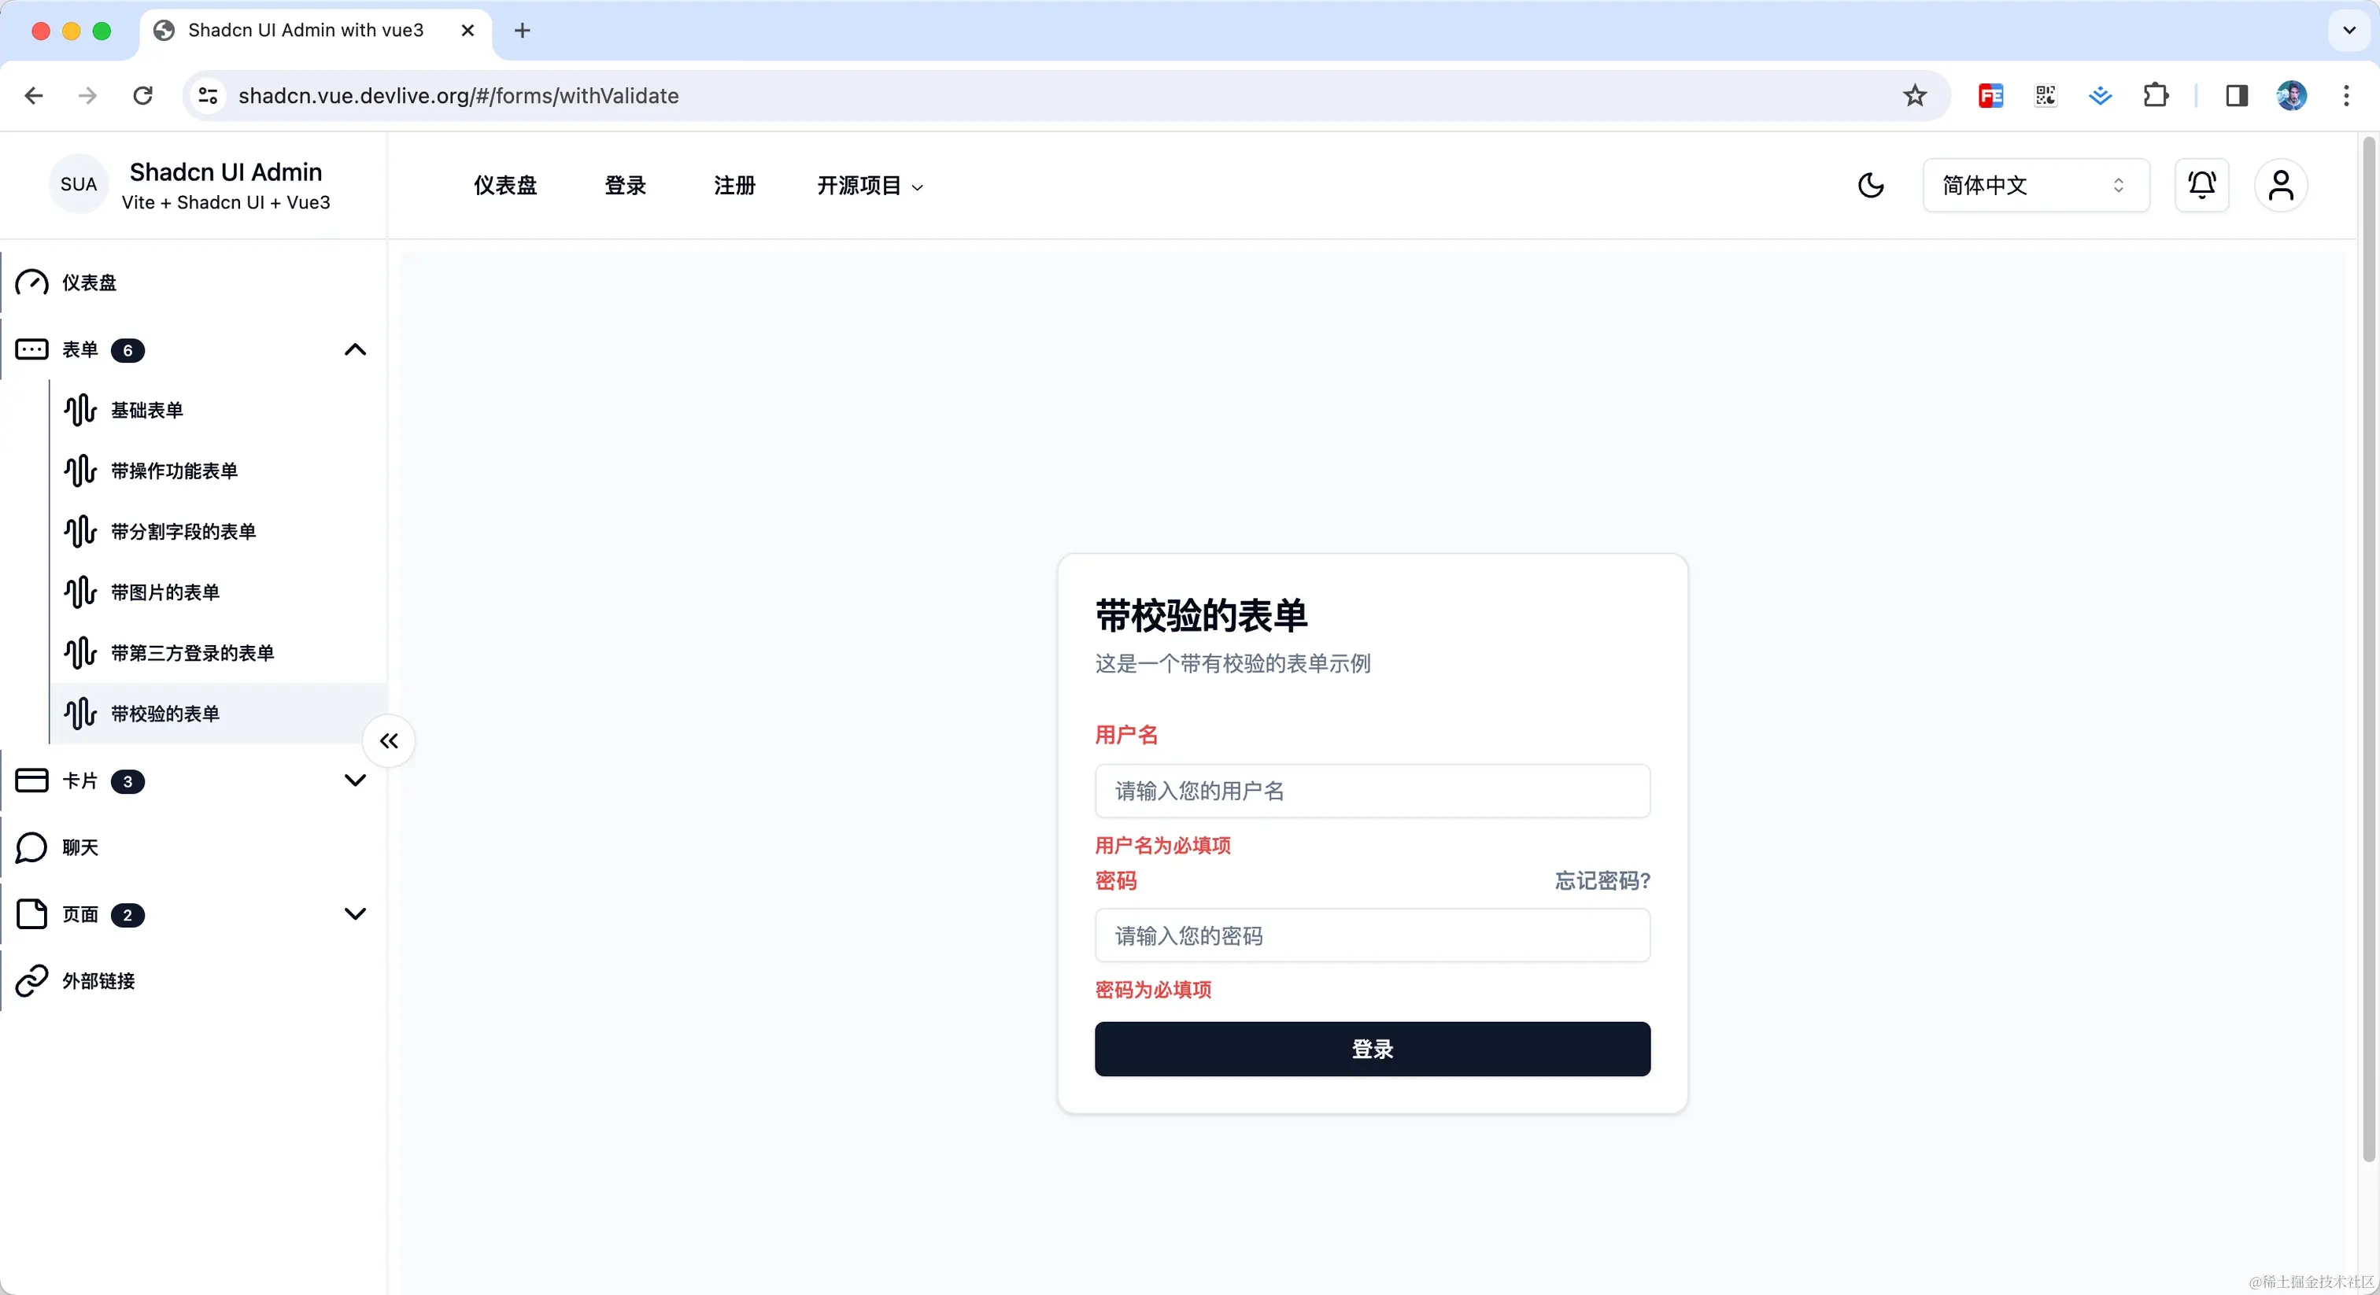
Task: Open the 简体中文 language dropdown
Action: pyautogui.click(x=2035, y=186)
